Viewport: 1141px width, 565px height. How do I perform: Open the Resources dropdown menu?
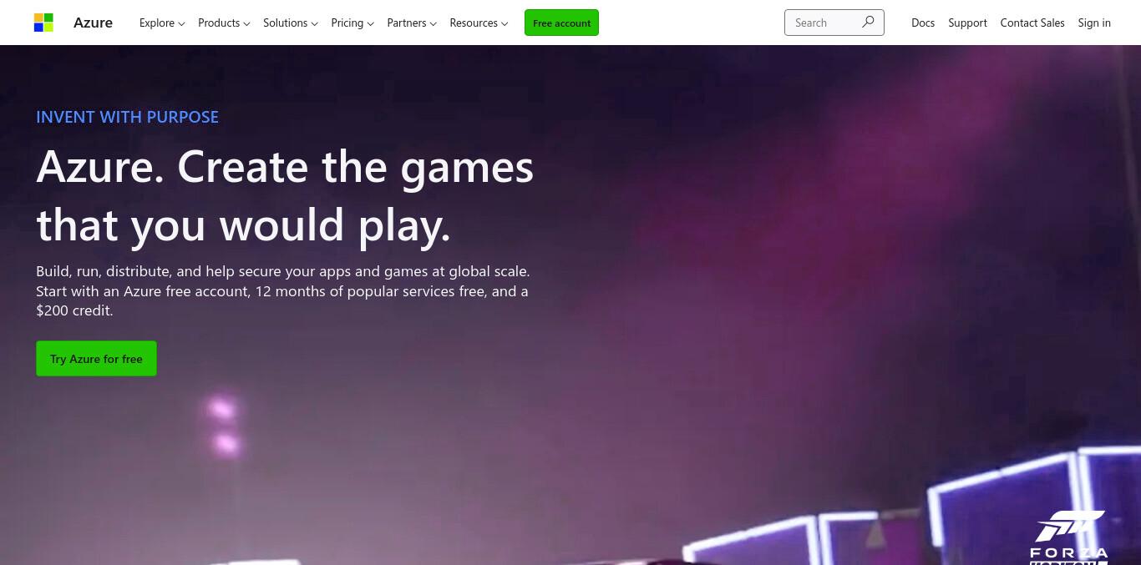(479, 23)
